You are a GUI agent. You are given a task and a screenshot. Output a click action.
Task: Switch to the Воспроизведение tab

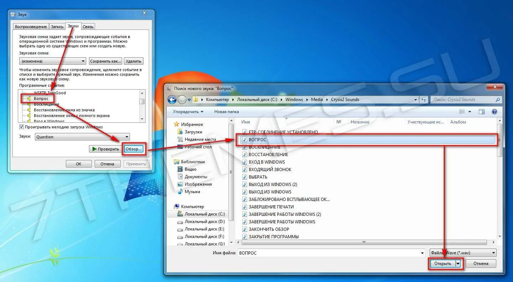(31, 27)
